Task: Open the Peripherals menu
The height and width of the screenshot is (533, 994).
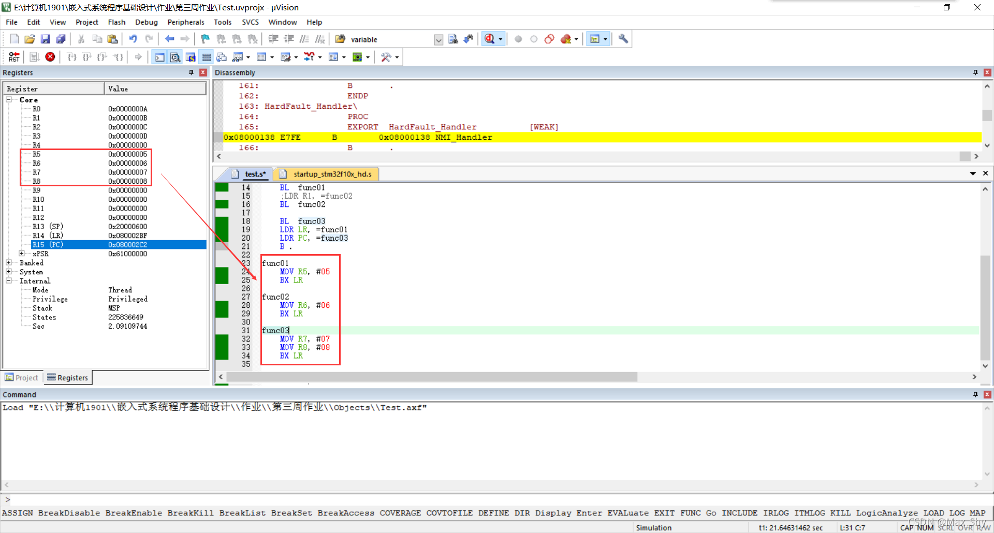Action: (x=186, y=22)
